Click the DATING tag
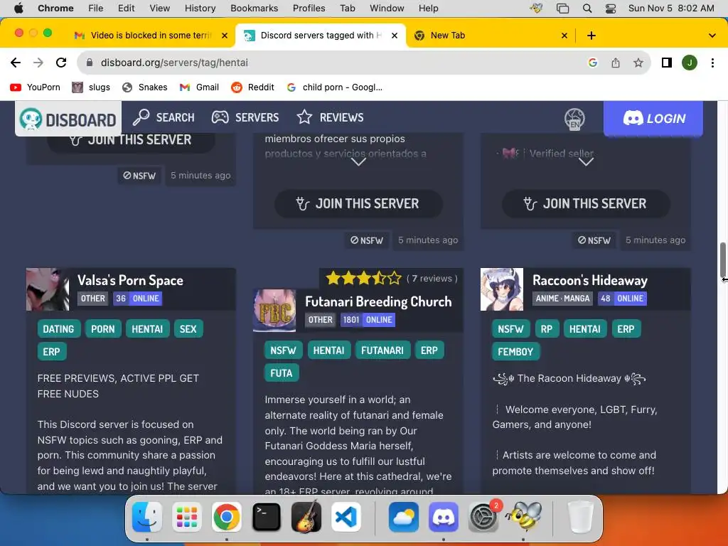Image resolution: width=728 pixels, height=546 pixels. (x=58, y=329)
